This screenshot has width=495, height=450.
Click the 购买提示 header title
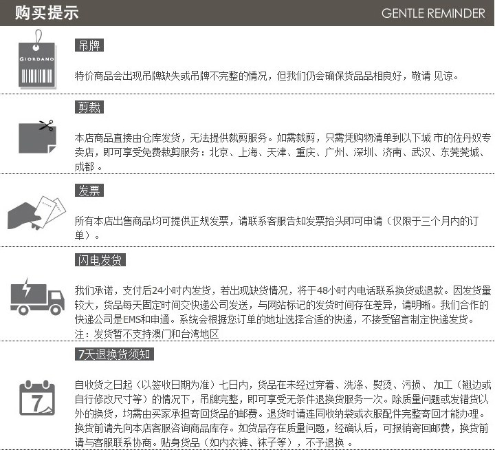coord(47,13)
